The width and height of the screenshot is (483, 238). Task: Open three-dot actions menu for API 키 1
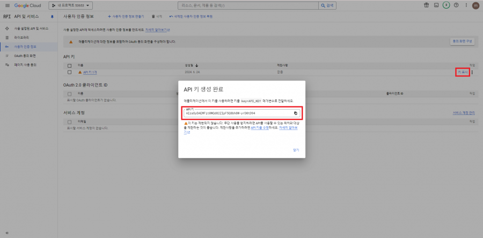tap(472, 72)
